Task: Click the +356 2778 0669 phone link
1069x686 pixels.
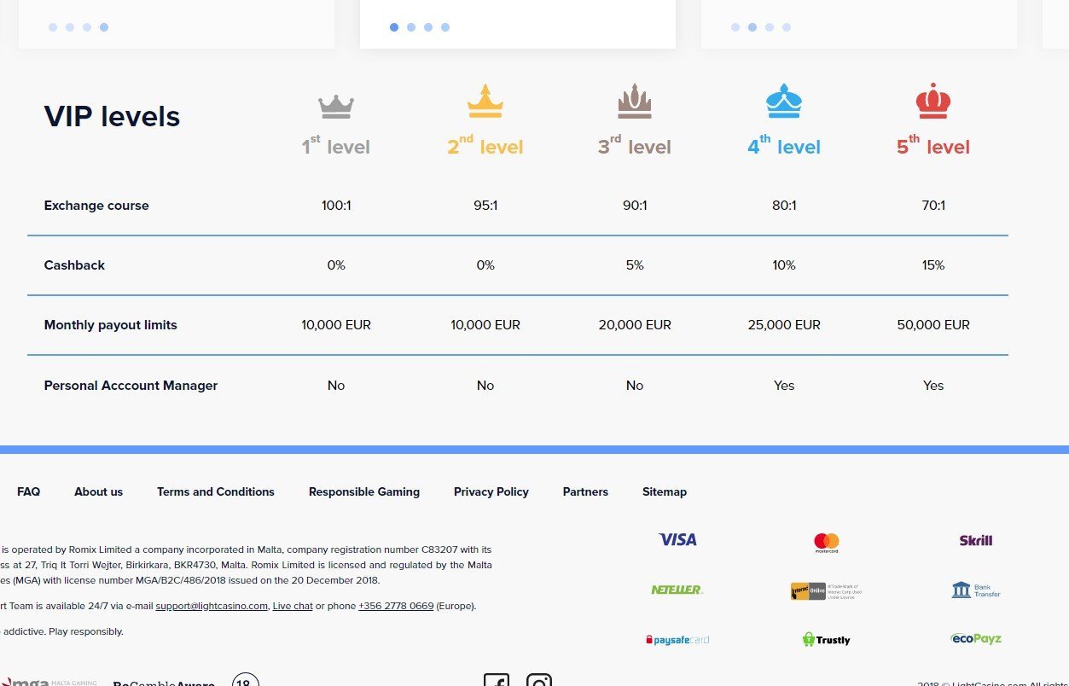Action: (x=396, y=607)
